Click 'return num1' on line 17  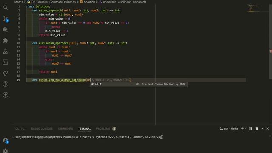pos(48,72)
